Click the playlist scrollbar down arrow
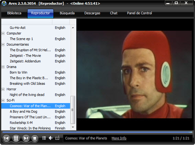 click(x=73, y=127)
